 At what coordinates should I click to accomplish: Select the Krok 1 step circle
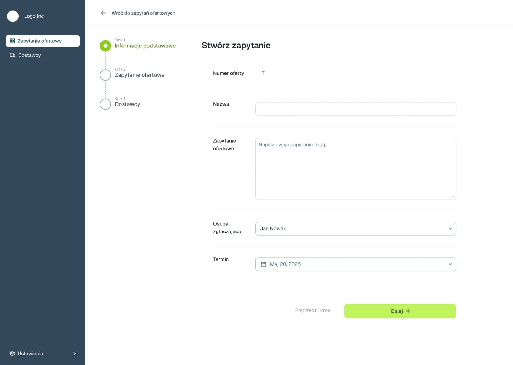pos(105,46)
